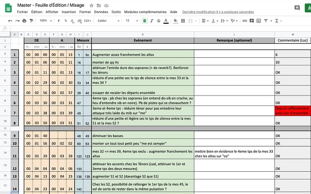Open Insertion menu
This screenshot has height=194, width=311.
pos(69,12)
